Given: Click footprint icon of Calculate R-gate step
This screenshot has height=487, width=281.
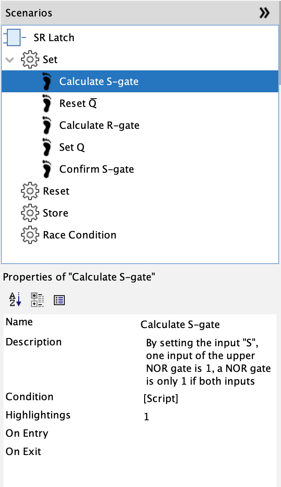Looking at the screenshot, I should click(47, 125).
